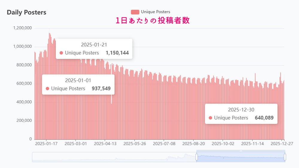
Task: Click the pink Japanese subtitle text
Action: coord(152,21)
